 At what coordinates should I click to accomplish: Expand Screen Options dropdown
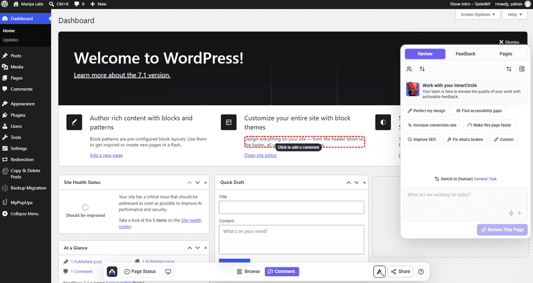click(x=478, y=14)
